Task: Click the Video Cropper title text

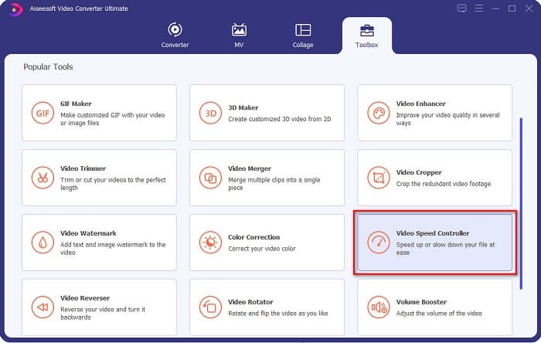Action: point(419,173)
